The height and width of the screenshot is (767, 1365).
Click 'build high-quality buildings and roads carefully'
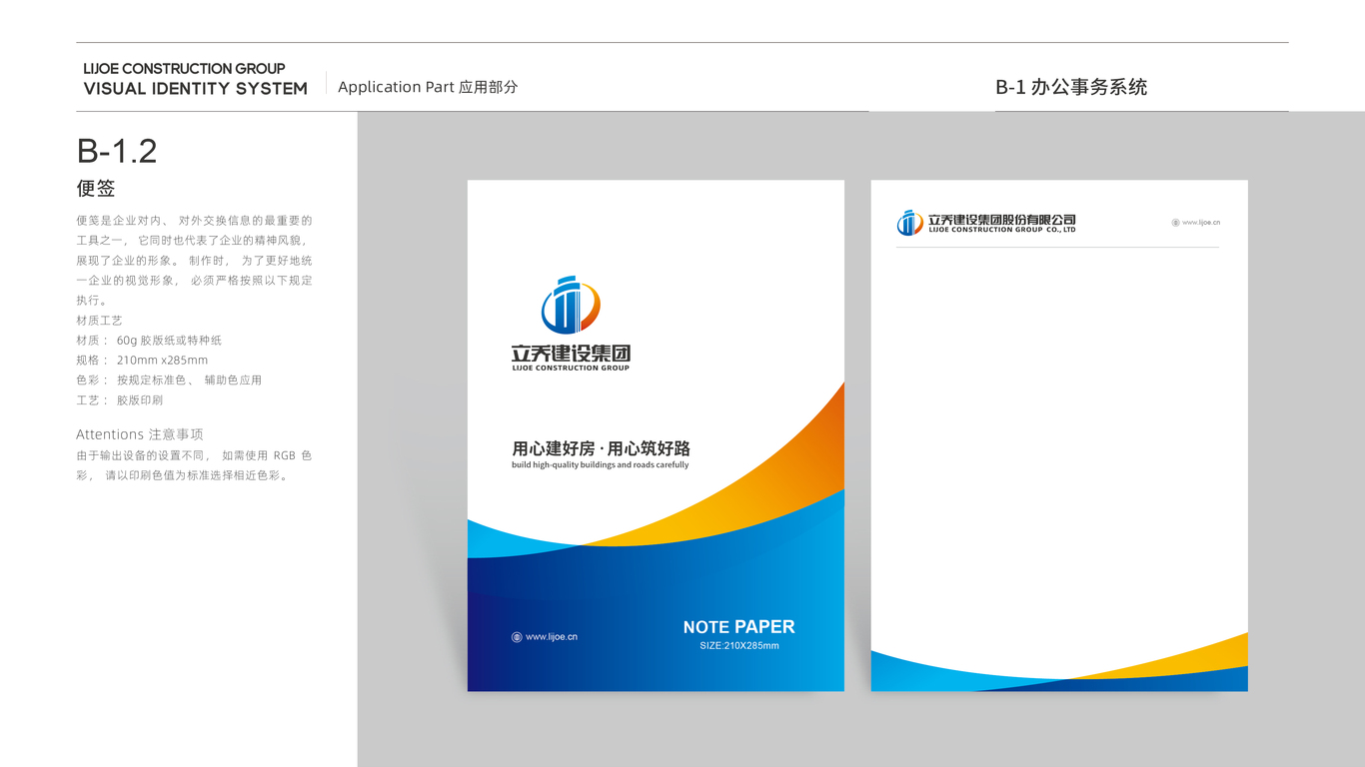coord(601,465)
